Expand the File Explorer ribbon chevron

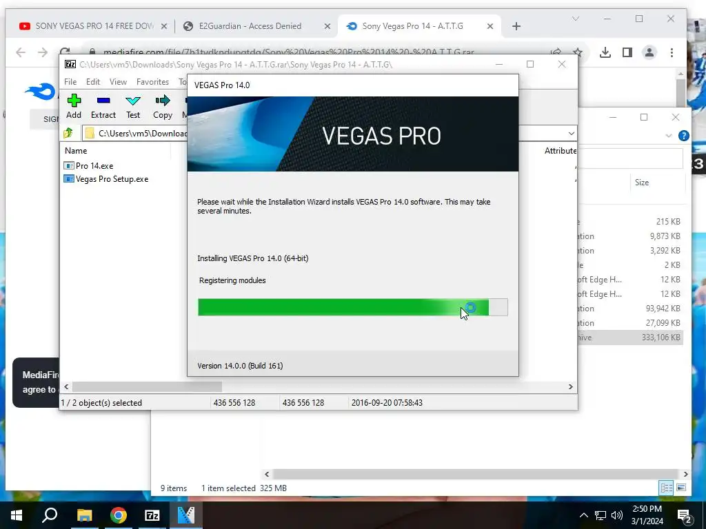click(668, 136)
